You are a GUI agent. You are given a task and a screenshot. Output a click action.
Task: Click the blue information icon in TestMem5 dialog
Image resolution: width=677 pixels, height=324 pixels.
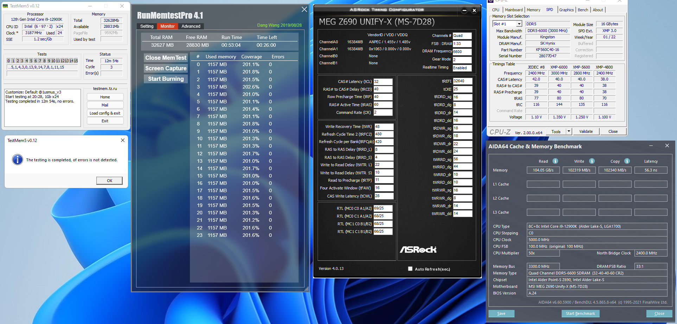tap(18, 160)
